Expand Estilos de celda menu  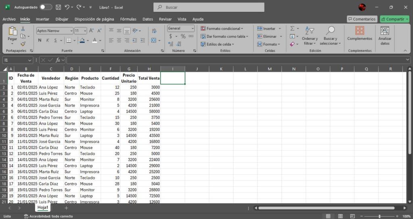click(217, 44)
